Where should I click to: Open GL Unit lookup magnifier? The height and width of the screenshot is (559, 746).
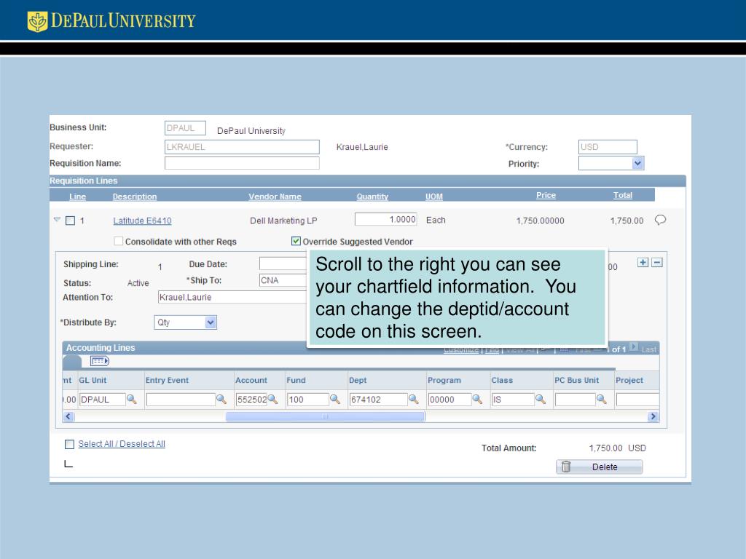point(132,400)
